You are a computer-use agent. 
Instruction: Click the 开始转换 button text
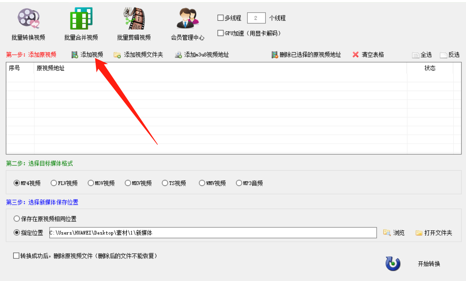tap(429, 264)
